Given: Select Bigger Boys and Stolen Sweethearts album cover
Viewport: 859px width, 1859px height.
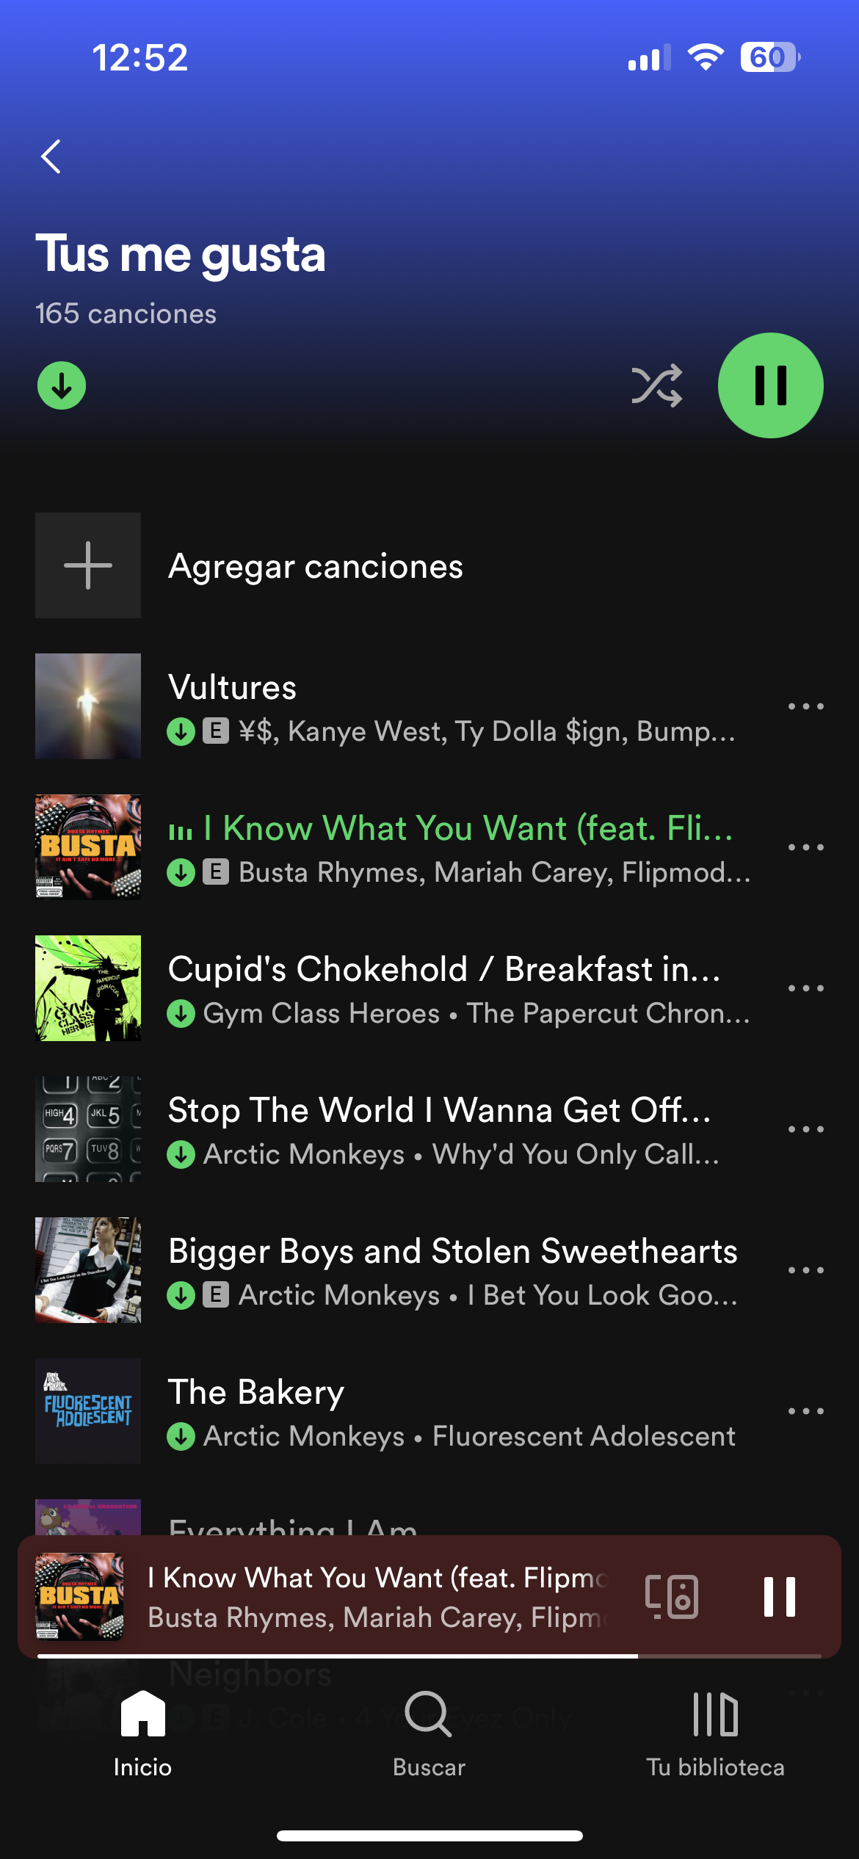Looking at the screenshot, I should (x=88, y=1270).
